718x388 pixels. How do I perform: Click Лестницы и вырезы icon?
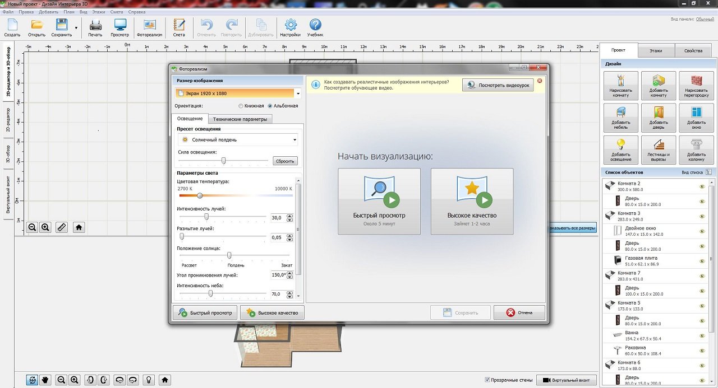click(x=658, y=149)
